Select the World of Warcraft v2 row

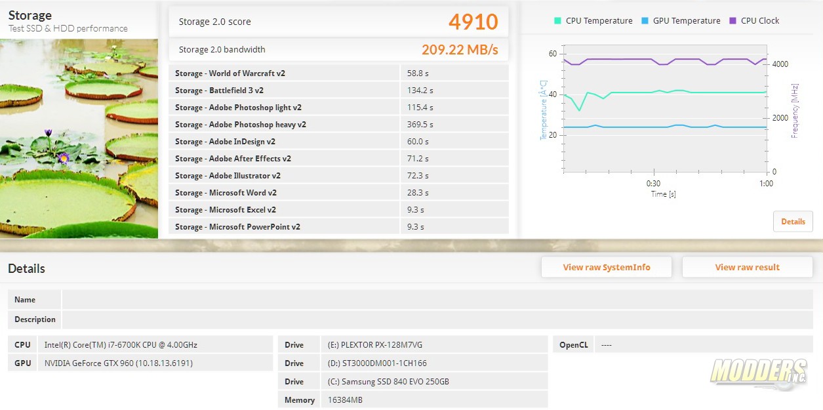coord(338,73)
